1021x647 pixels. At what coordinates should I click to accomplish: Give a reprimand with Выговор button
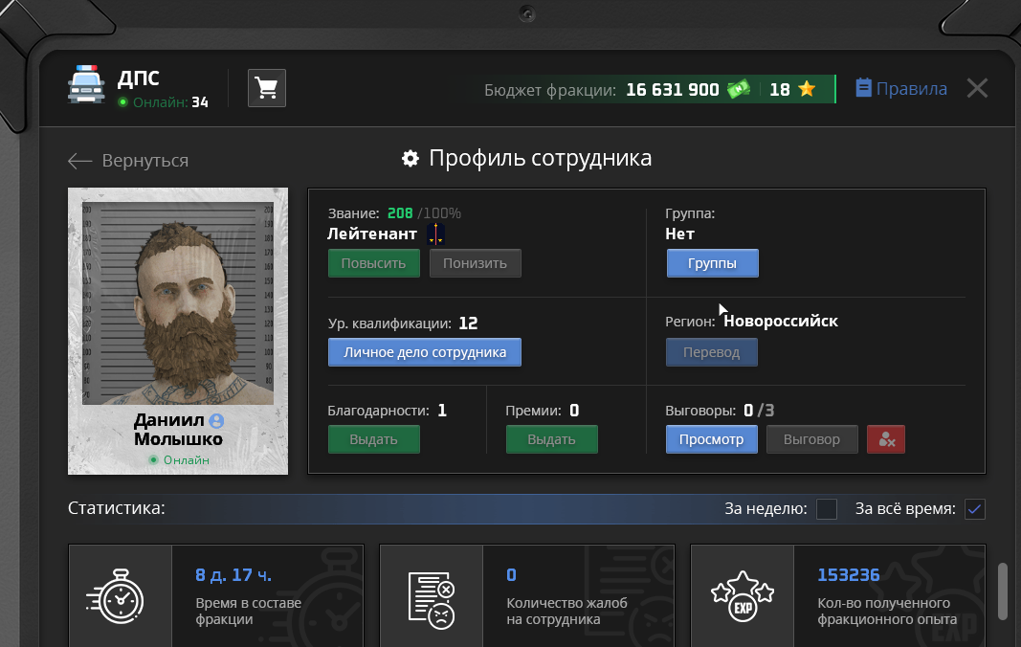811,439
